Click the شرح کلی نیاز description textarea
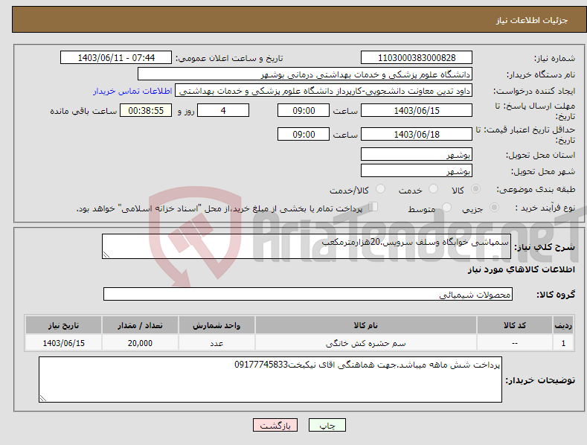The width and height of the screenshot is (587, 445). point(307,246)
